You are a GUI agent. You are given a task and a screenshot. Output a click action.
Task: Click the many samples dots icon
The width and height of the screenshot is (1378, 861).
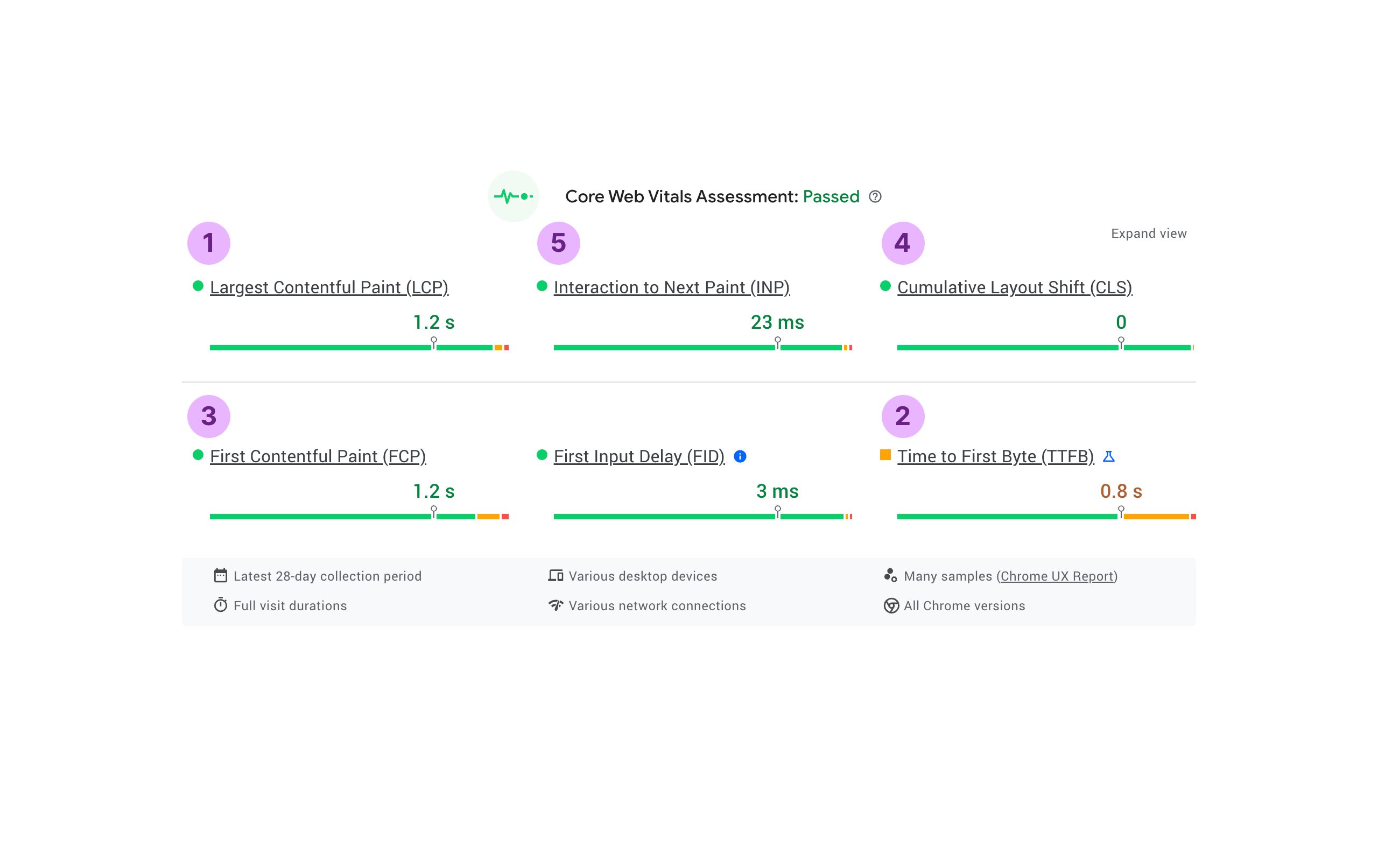coord(890,576)
